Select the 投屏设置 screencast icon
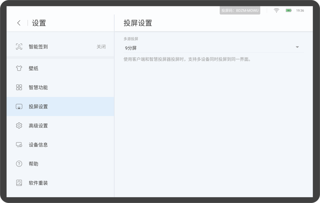 click(x=19, y=106)
